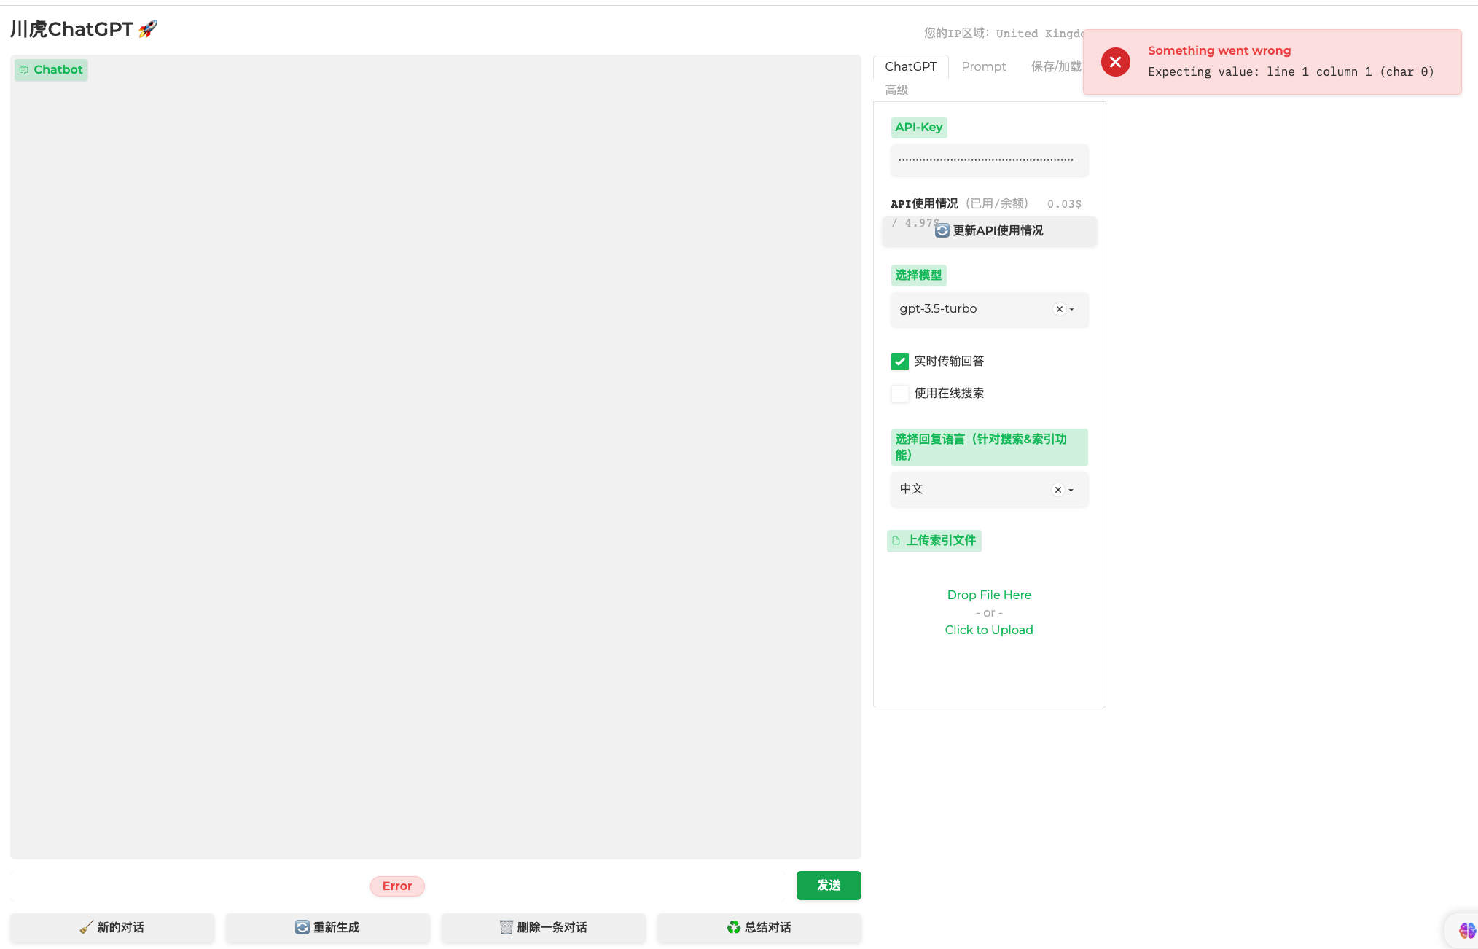The width and height of the screenshot is (1478, 949).
Task: Clear the 中文 language selection
Action: (1058, 490)
